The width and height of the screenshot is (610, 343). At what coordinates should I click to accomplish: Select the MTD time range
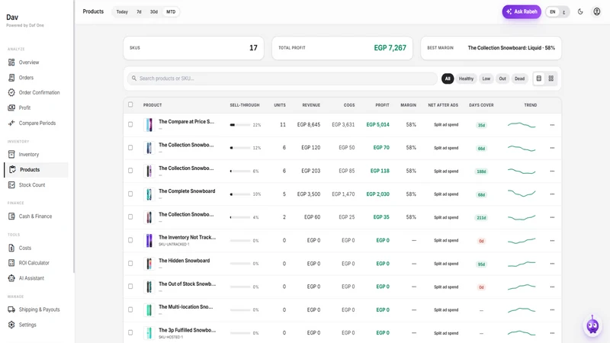tap(171, 11)
